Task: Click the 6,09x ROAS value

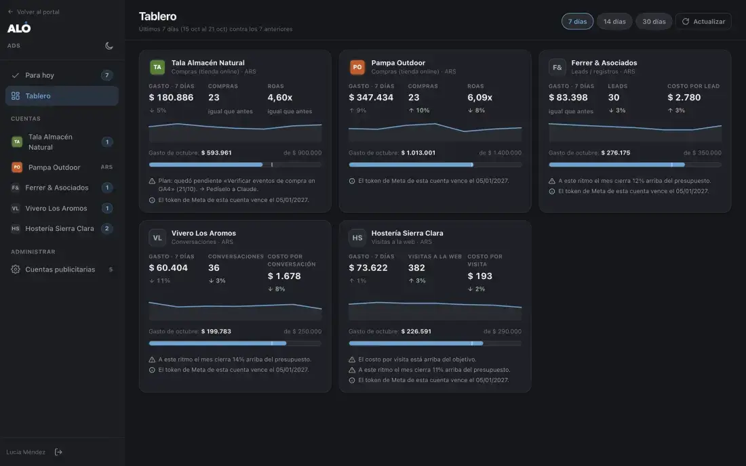Action: [x=479, y=98]
